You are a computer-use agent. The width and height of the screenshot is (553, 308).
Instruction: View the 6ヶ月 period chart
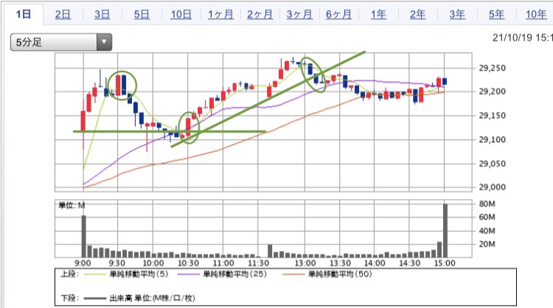click(338, 15)
